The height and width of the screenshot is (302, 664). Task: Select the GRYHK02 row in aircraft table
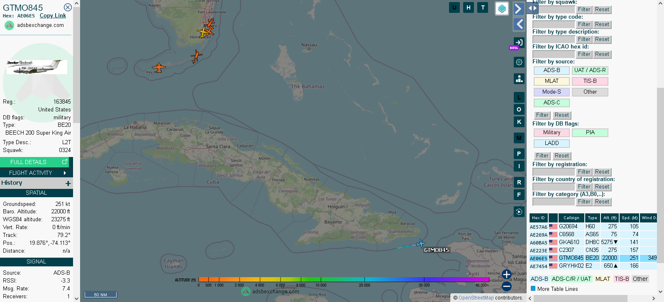[593, 266]
